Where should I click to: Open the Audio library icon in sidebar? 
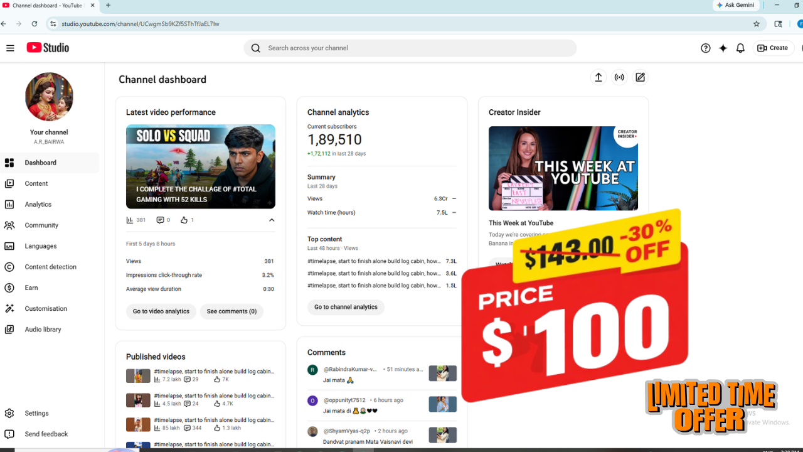pos(9,329)
